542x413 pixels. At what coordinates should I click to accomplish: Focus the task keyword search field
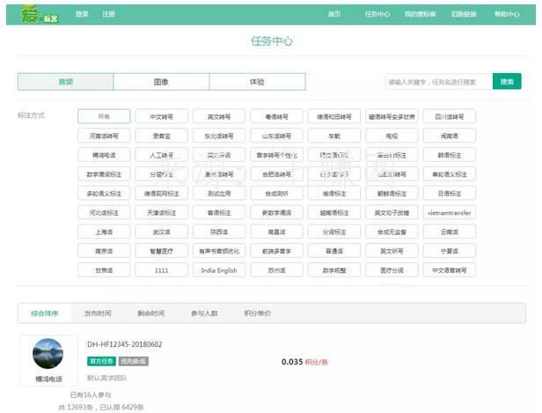tap(437, 81)
